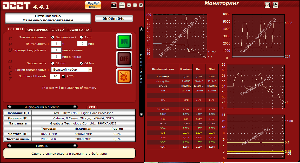Select the Бесконечный test type radio
The width and height of the screenshot is (300, 163).
53,37
